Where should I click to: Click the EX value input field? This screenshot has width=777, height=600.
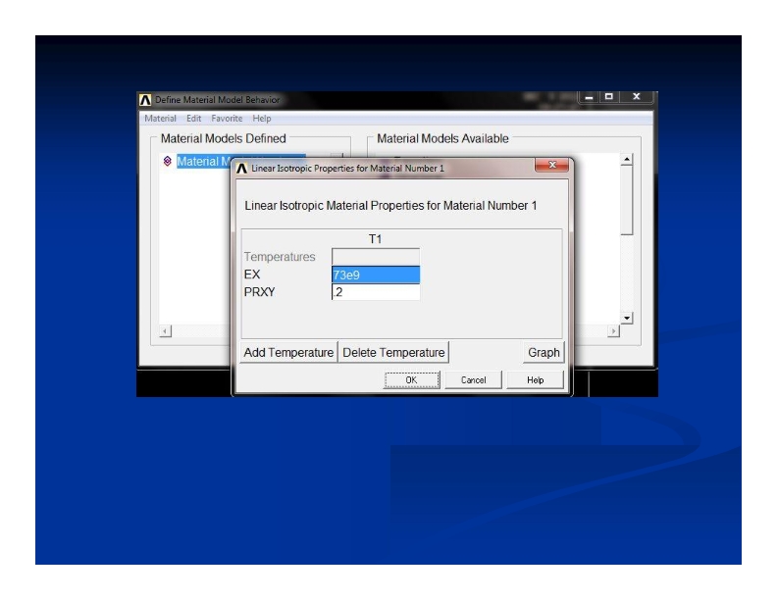tap(376, 275)
